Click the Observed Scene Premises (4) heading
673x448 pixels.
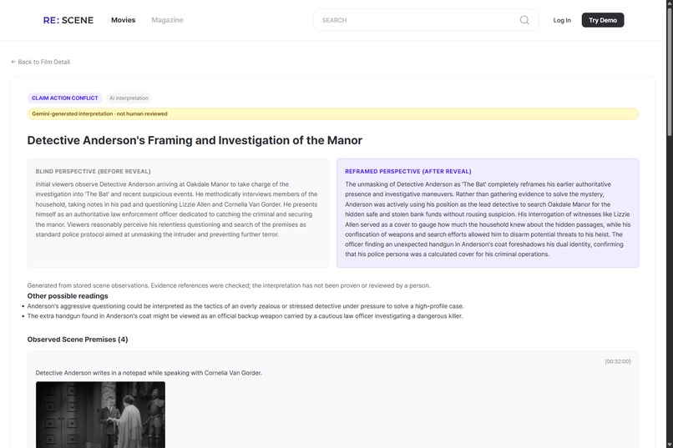coord(78,340)
